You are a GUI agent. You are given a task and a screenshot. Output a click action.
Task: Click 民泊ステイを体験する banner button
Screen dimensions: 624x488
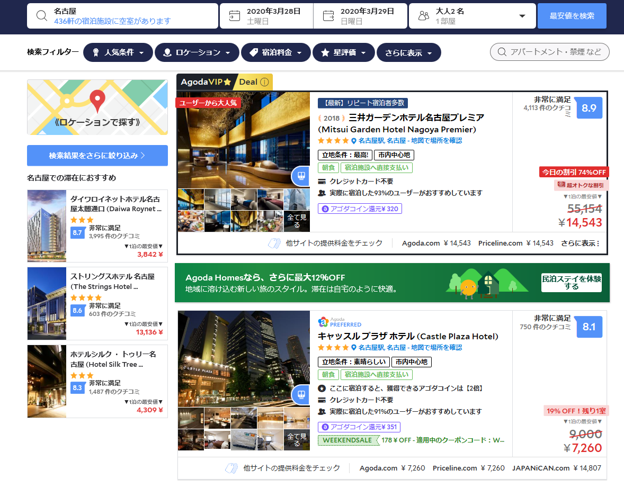pyautogui.click(x=572, y=283)
